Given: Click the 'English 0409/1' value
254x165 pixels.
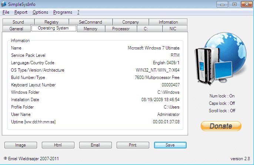Looking at the screenshot, I should pyautogui.click(x=166, y=63).
